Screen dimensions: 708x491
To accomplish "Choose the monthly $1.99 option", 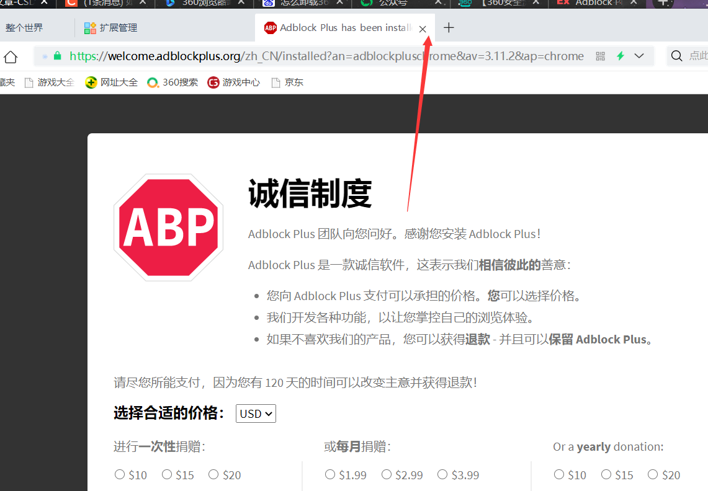I will [330, 474].
